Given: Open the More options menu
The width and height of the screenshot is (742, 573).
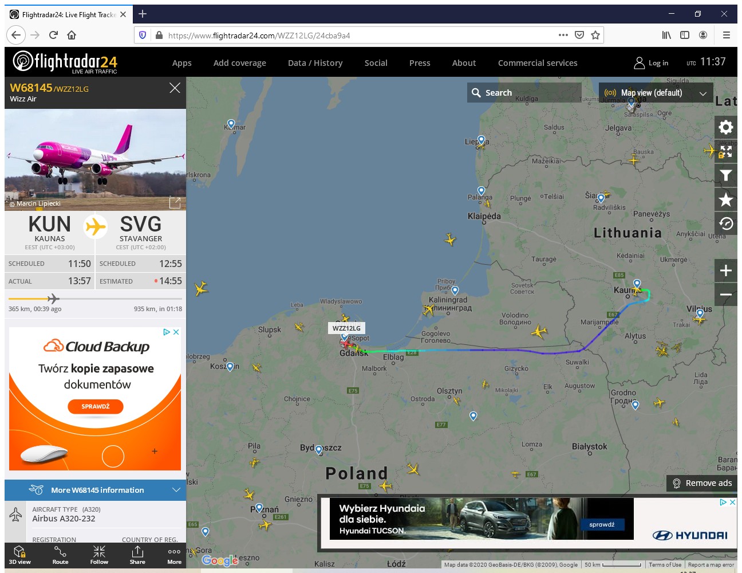Looking at the screenshot, I should [x=175, y=555].
